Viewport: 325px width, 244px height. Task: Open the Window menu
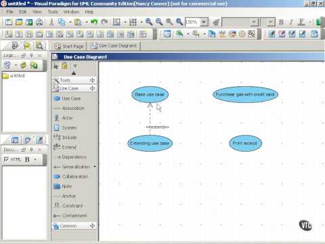click(71, 12)
